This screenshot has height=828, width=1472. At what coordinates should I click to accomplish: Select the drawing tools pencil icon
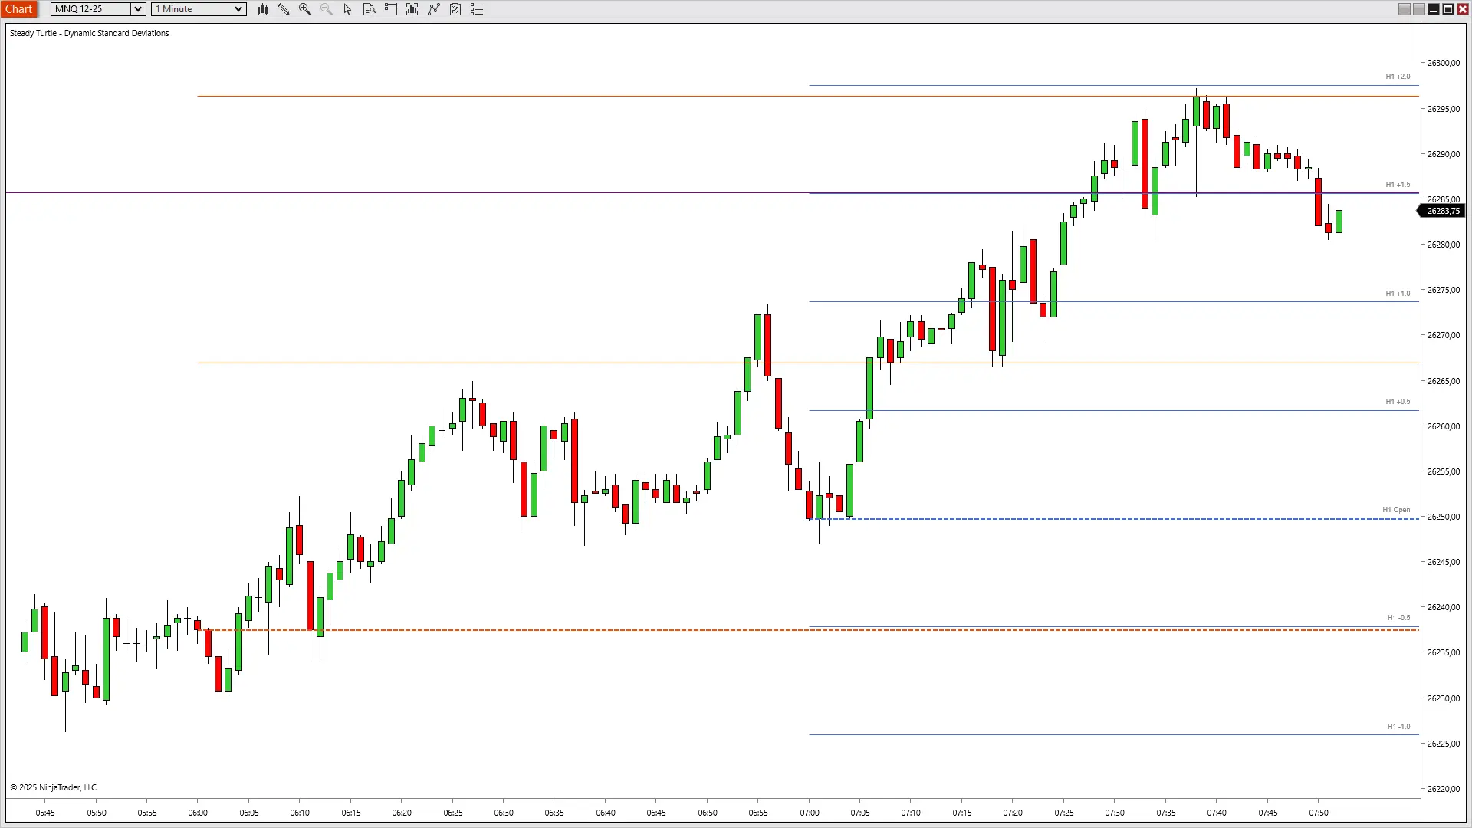(x=284, y=9)
